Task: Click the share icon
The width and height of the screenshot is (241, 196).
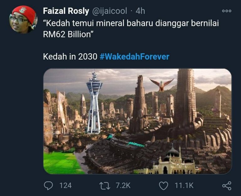Action: pos(227,186)
